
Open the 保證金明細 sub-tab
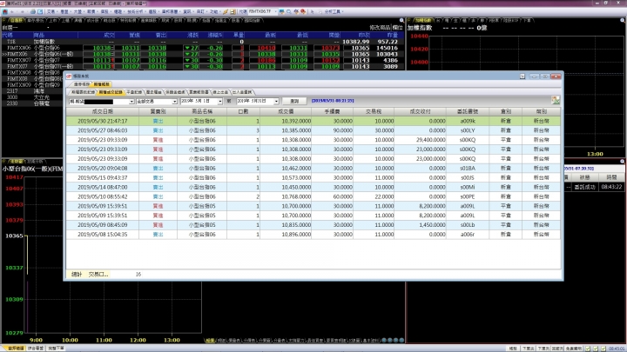[x=176, y=92]
